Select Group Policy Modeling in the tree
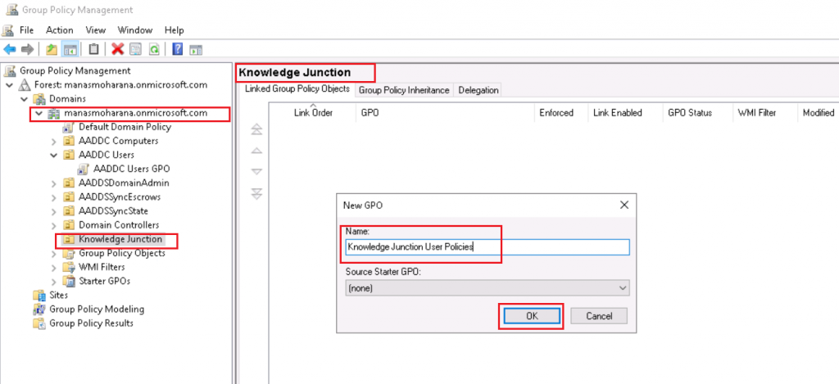839x384 pixels. [96, 309]
